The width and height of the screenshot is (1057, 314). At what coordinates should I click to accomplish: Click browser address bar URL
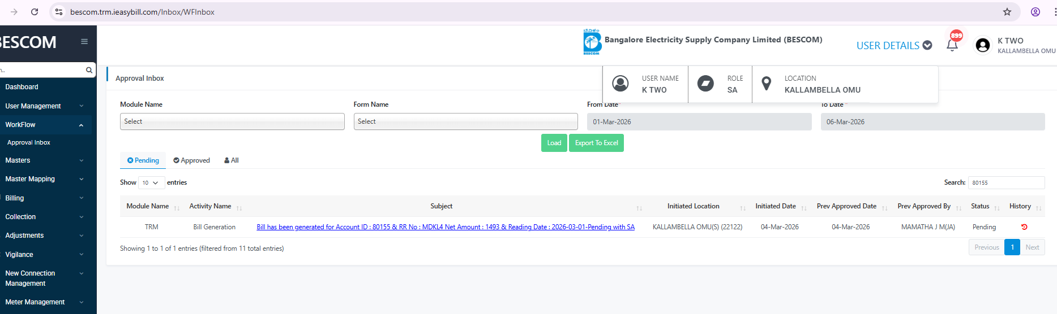(142, 12)
